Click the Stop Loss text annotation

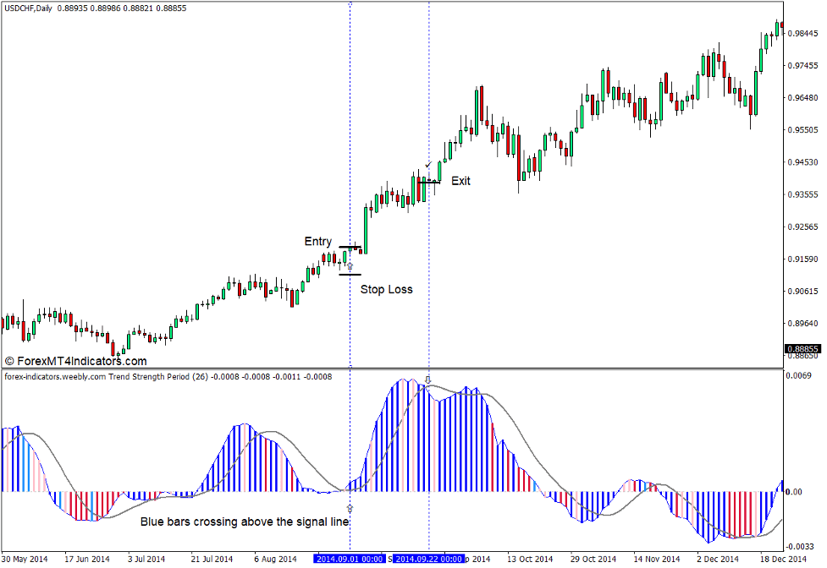tap(387, 289)
